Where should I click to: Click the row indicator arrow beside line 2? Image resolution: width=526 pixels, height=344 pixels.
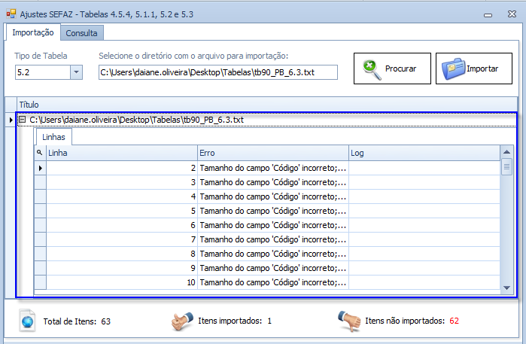[x=40, y=168]
